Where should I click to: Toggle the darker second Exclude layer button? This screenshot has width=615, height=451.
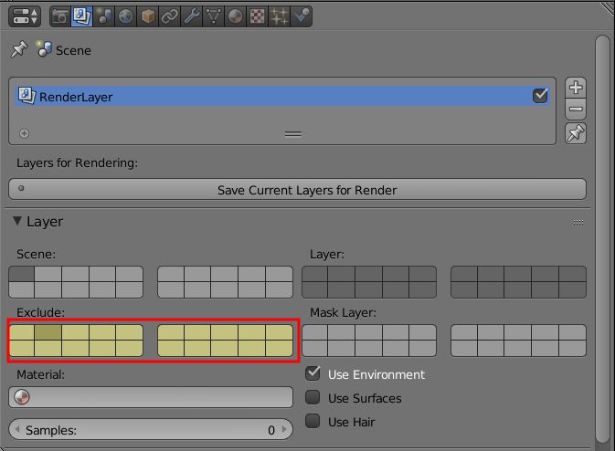(x=48, y=332)
